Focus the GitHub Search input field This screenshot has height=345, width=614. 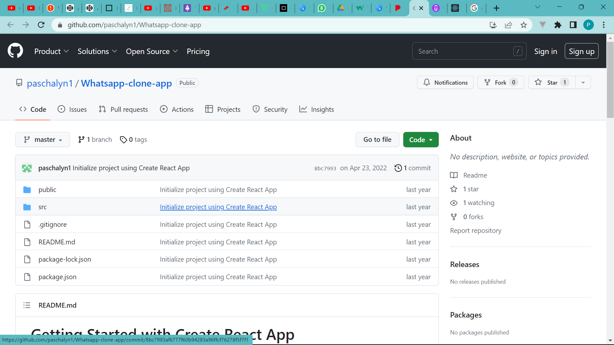coord(464,51)
